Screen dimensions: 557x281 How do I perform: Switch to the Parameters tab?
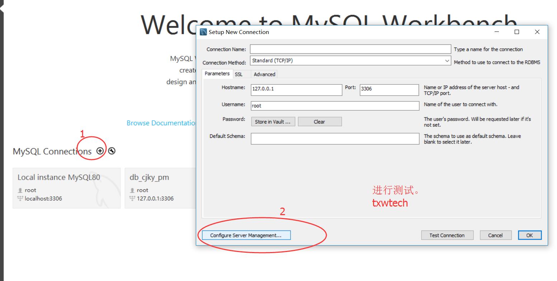(217, 73)
